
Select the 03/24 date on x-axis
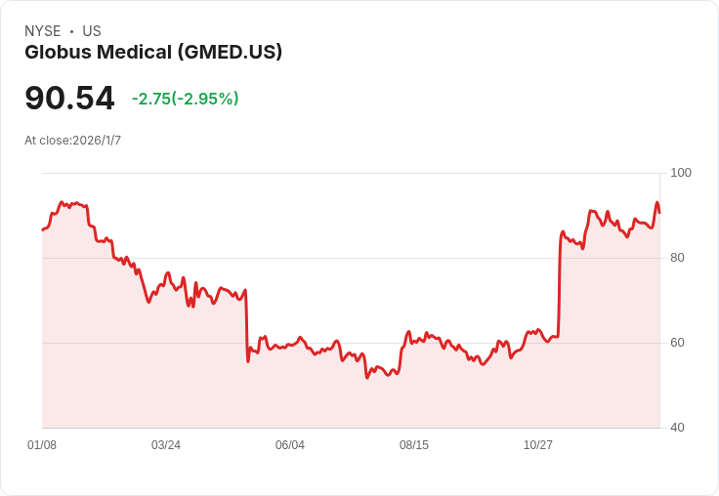click(x=166, y=445)
